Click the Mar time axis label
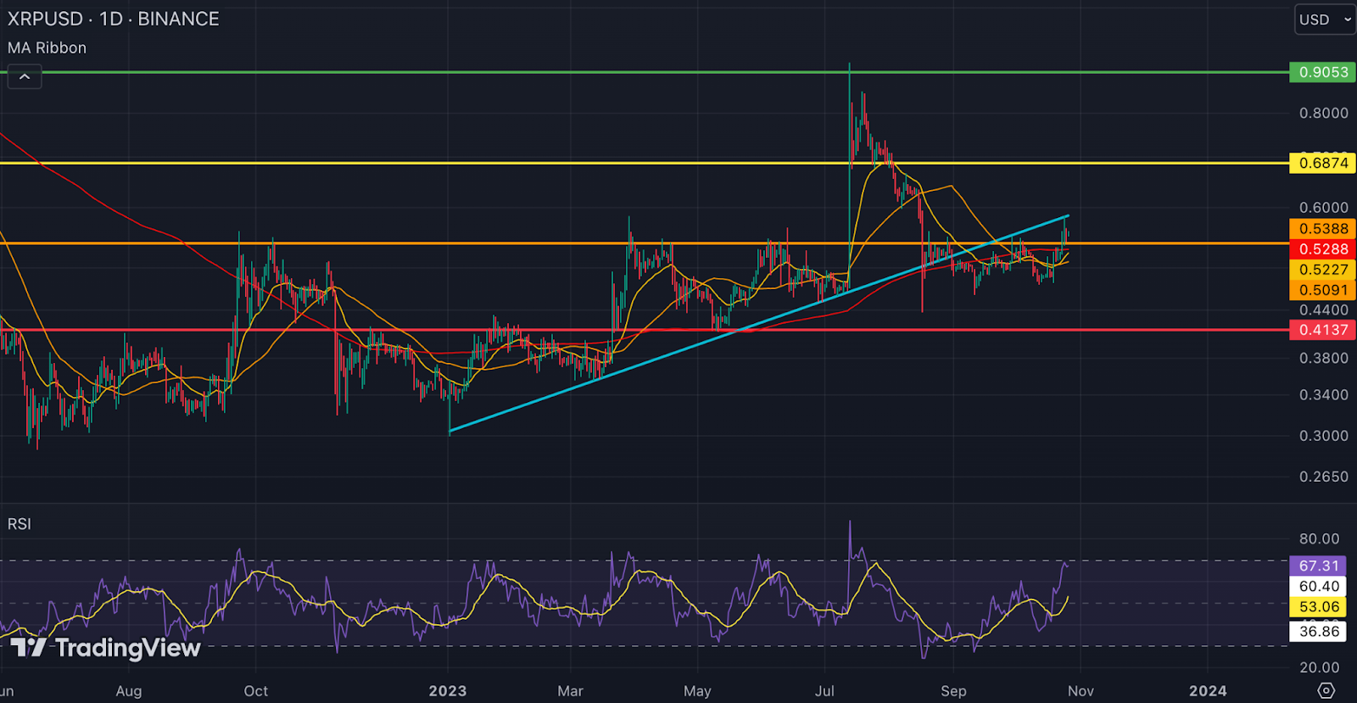 coord(570,691)
